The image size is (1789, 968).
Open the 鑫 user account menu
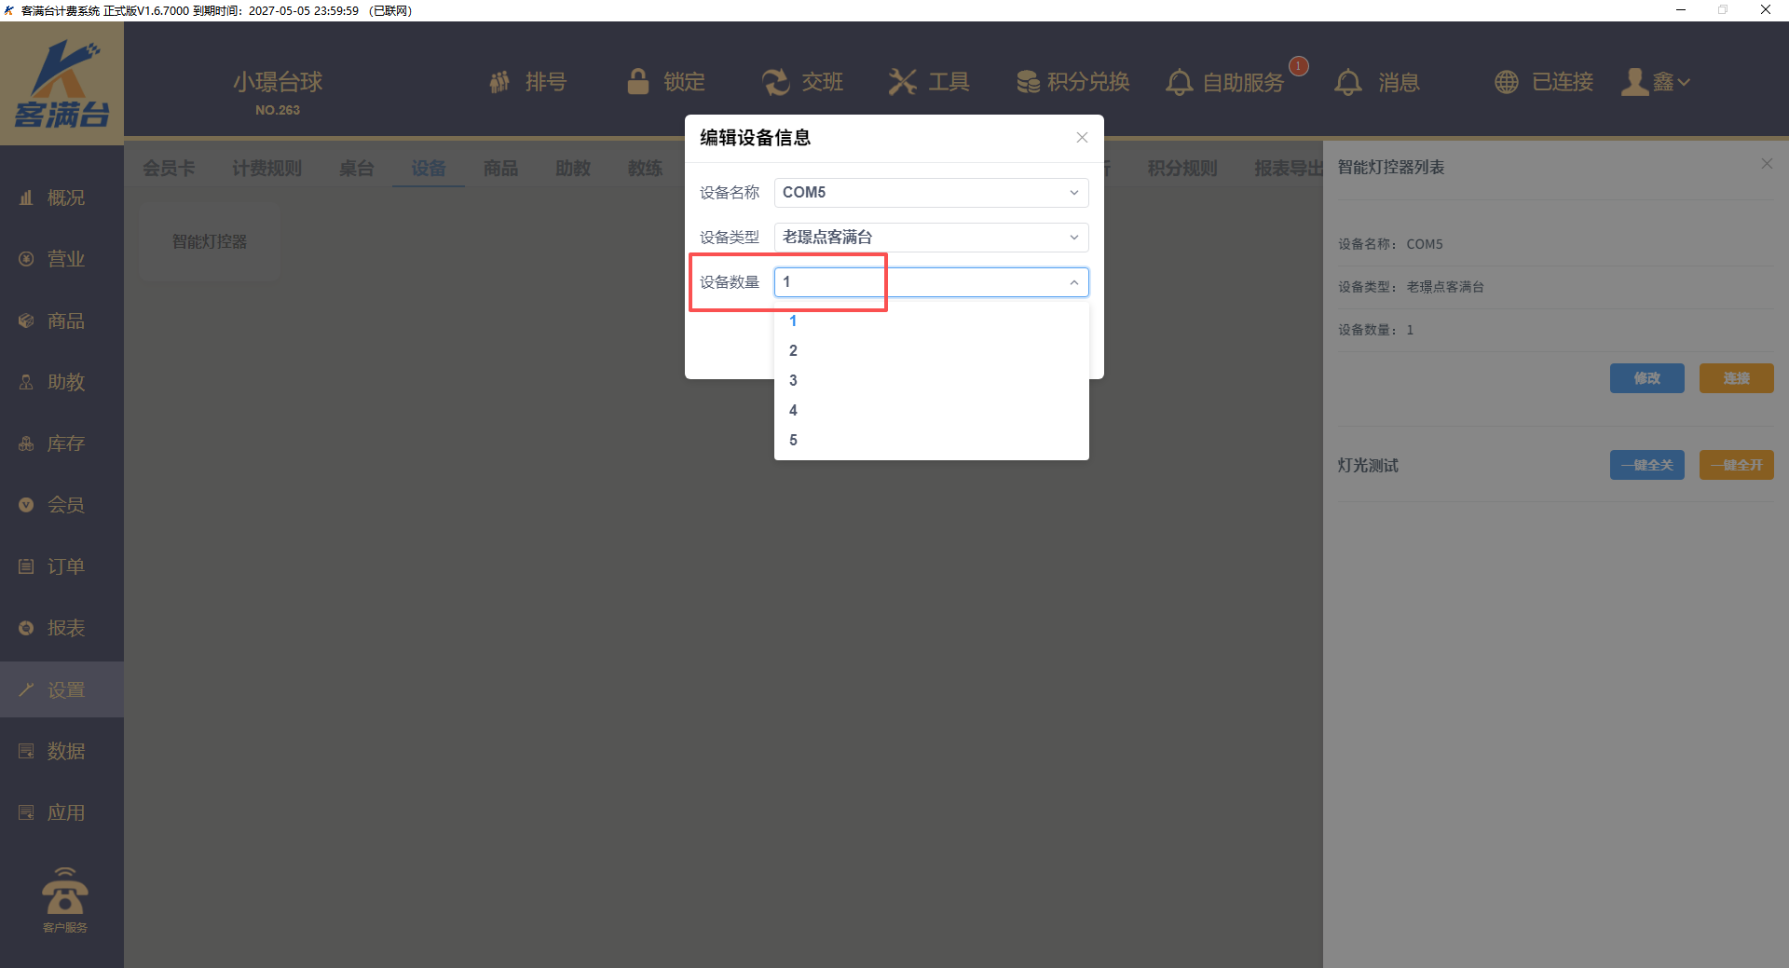point(1656,82)
